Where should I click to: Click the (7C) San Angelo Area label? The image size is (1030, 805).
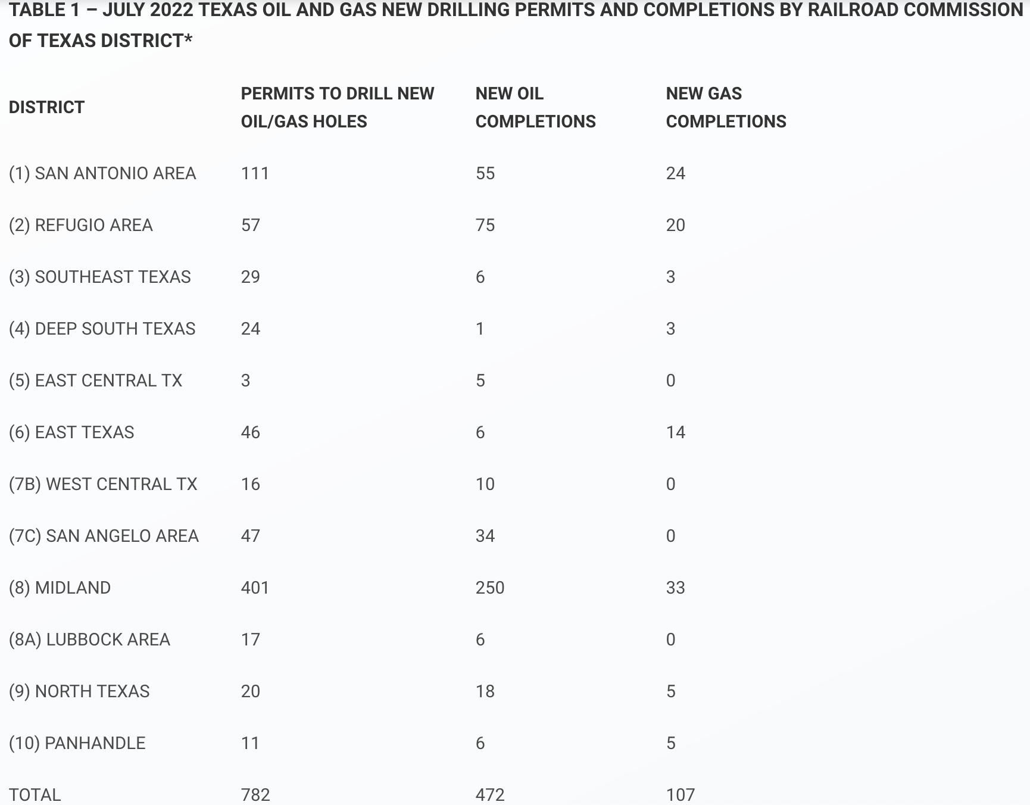pos(104,536)
